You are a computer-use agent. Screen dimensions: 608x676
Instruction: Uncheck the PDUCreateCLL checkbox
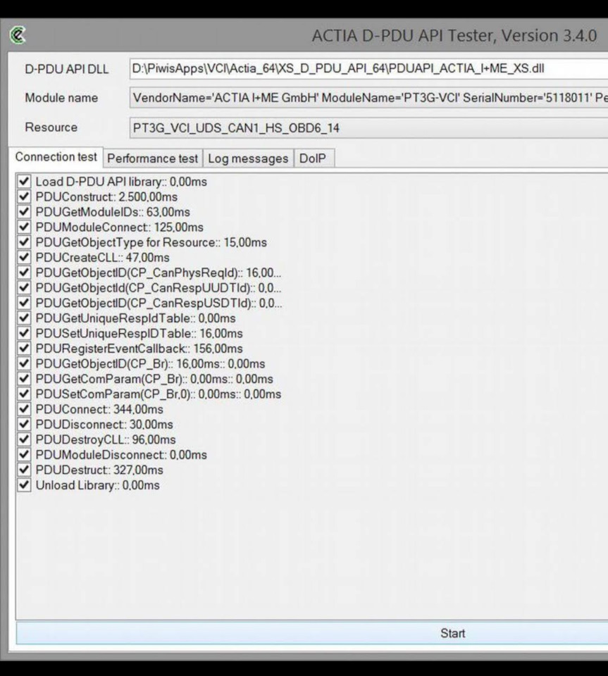(25, 258)
